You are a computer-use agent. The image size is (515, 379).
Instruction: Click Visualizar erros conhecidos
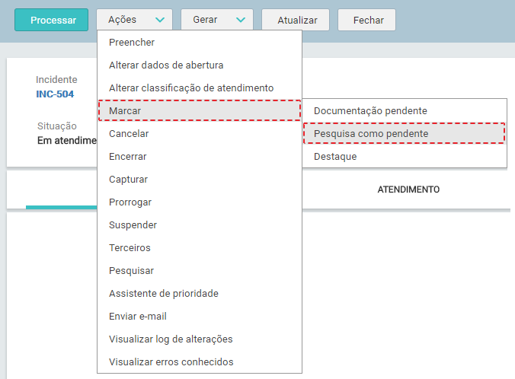[200, 362]
